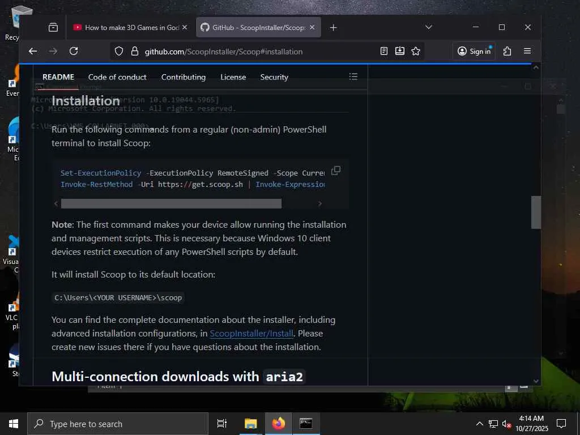Click the C:\Users\<YOUR USERNAME>\scoop path text
Screen dimensions: 580x435
pyautogui.click(x=118, y=298)
